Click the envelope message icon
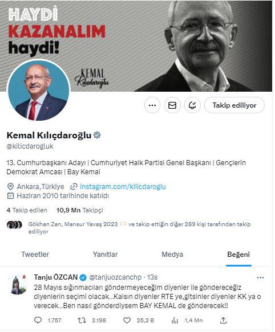This screenshot has height=332, width=275. pos(172,105)
